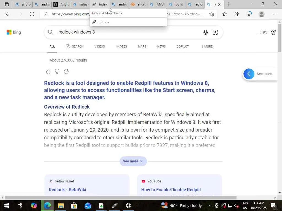The width and height of the screenshot is (282, 211).
Task: Click the muted volume tray icon
Action: click(x=236, y=206)
